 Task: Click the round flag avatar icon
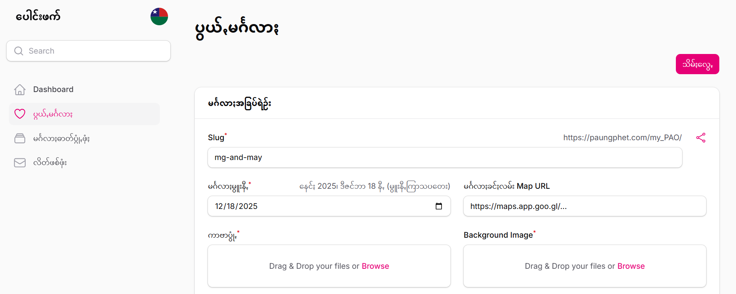click(x=159, y=17)
